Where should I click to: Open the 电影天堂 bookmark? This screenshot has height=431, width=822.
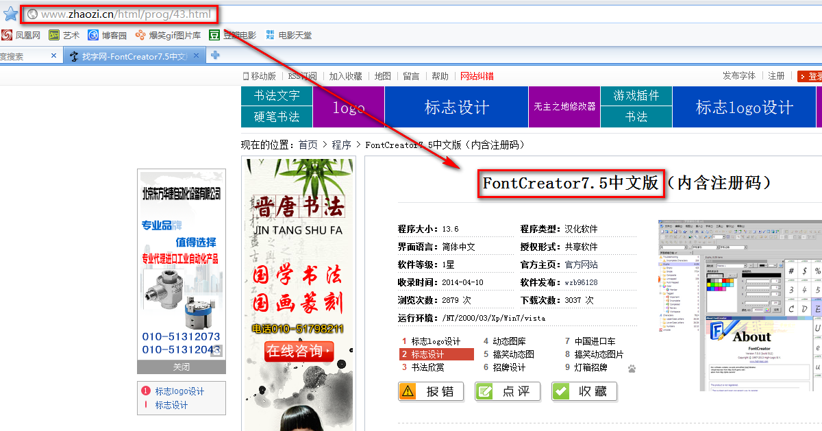coord(288,35)
